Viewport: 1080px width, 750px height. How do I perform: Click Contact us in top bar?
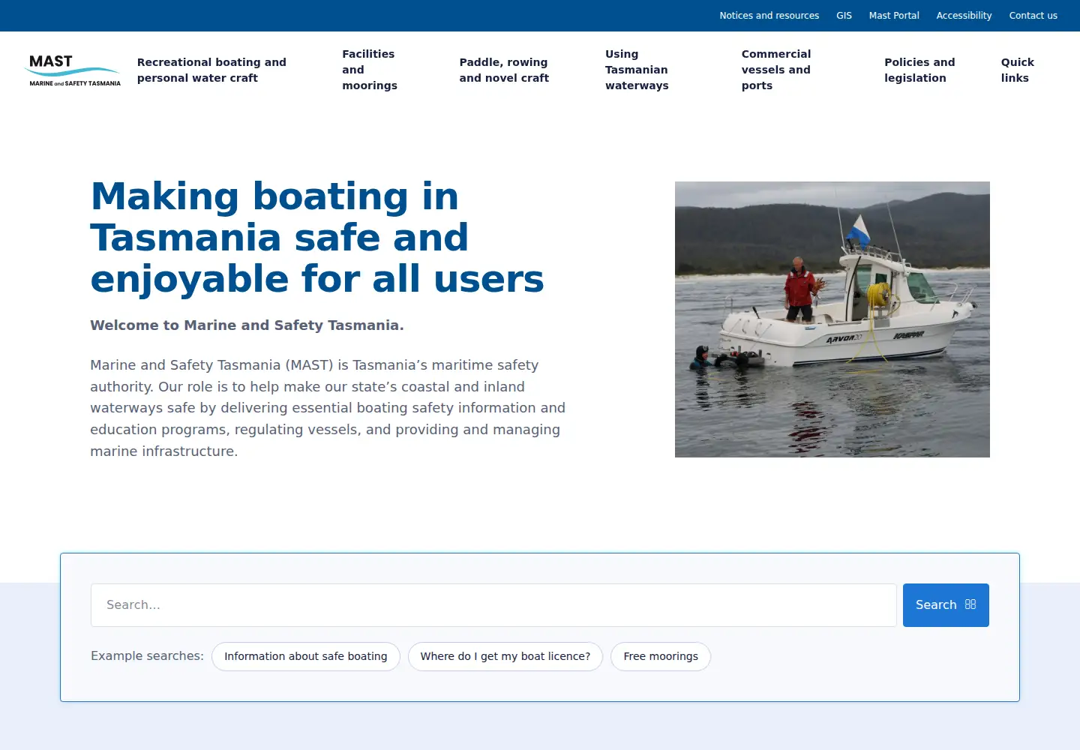click(1033, 16)
